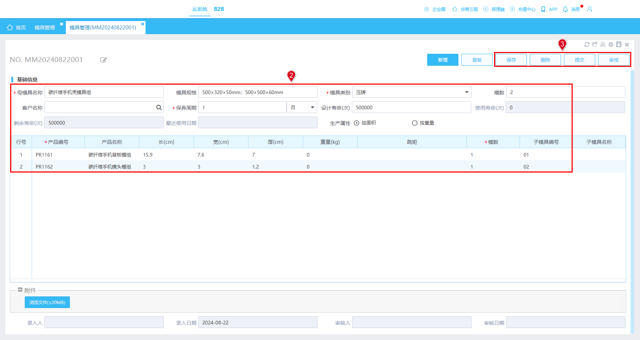Click the user account icon
640x340 pixels.
coord(590,9)
